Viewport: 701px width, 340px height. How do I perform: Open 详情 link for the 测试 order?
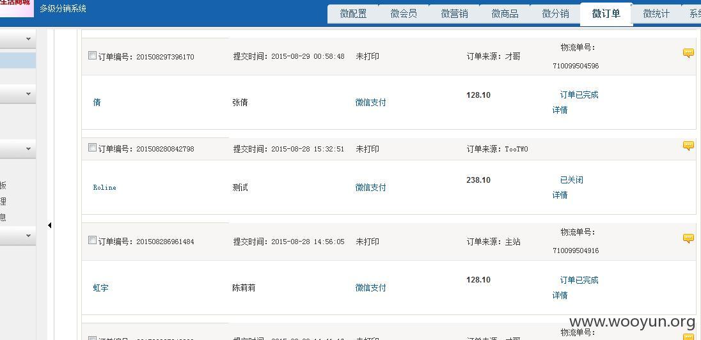560,195
